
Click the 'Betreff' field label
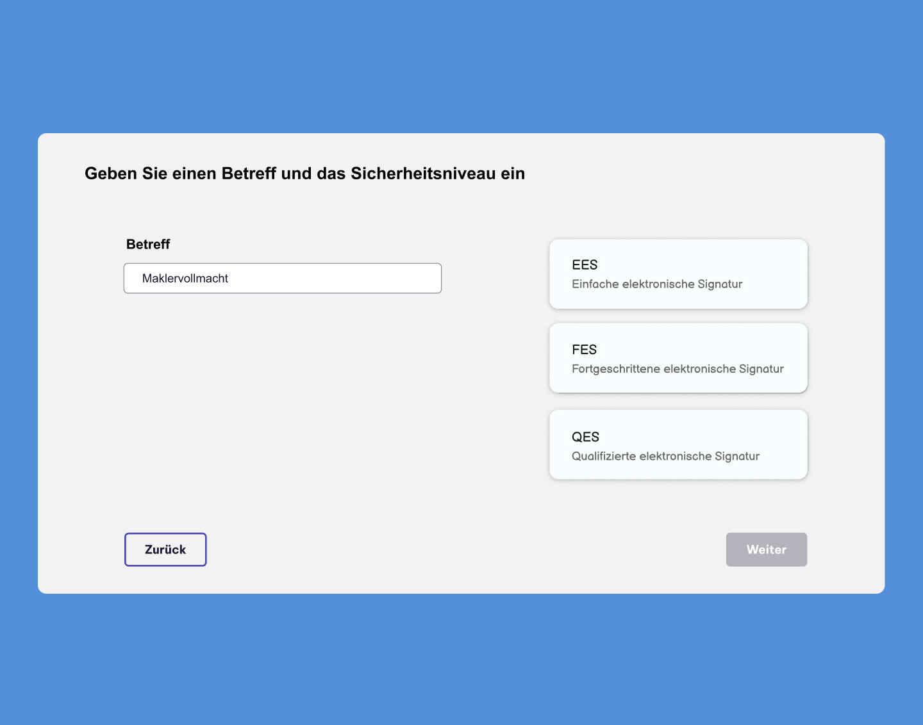(x=148, y=244)
